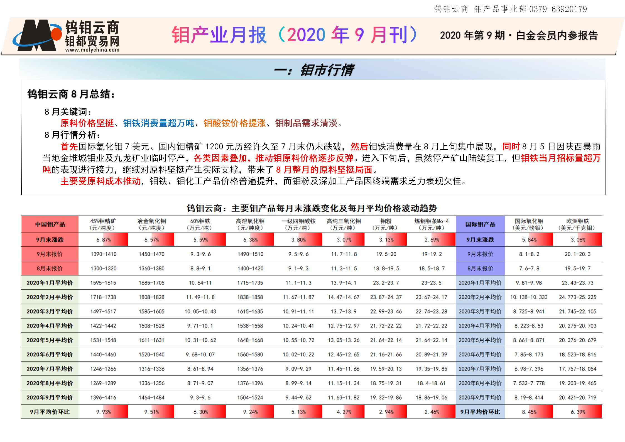
Task: Click the 1531-1548 cell
Action: coord(103,340)
